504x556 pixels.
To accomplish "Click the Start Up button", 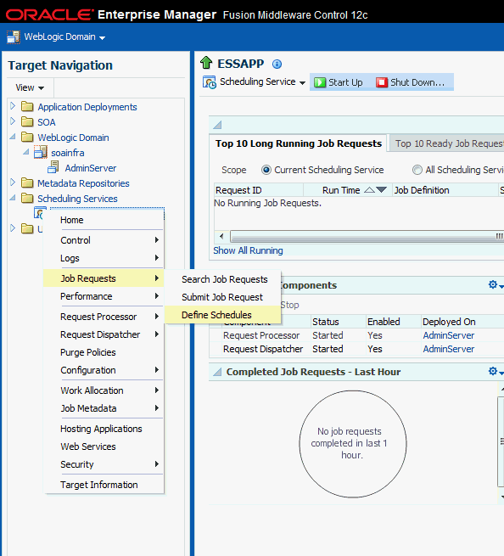I will (339, 82).
